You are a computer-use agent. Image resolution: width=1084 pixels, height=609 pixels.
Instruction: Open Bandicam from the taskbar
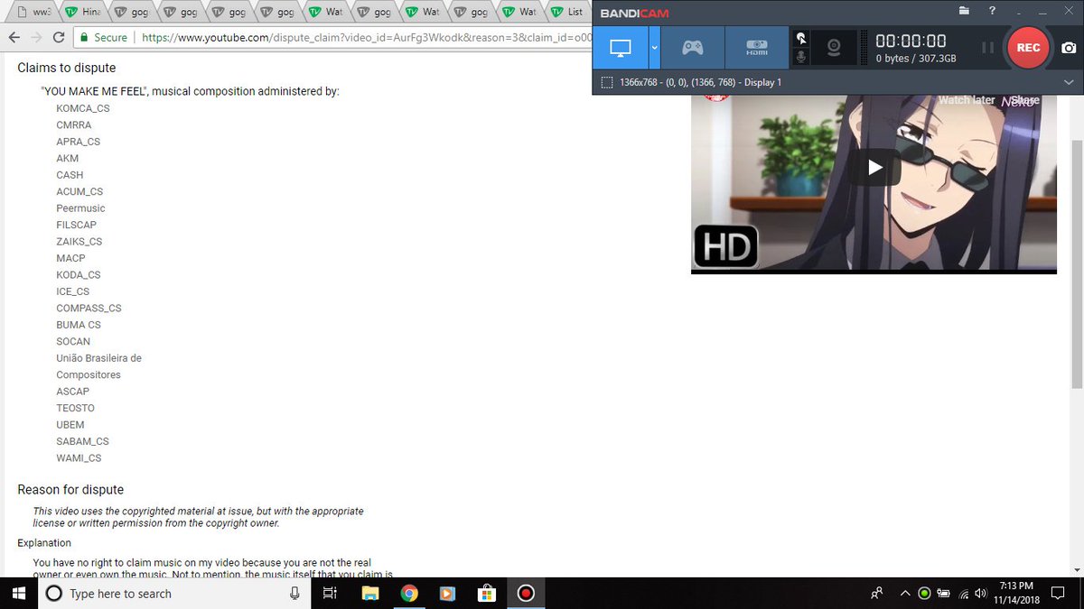pyautogui.click(x=526, y=593)
